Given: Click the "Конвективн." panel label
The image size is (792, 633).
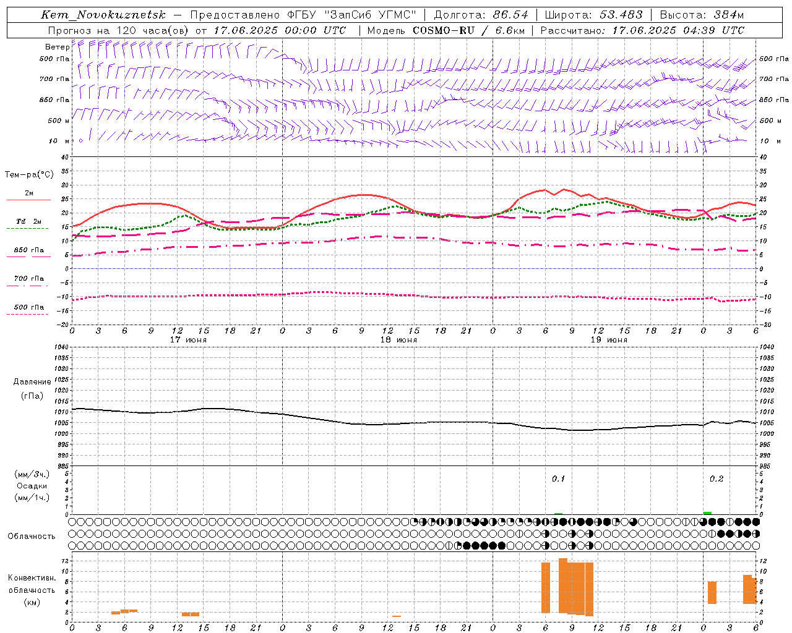Looking at the screenshot, I should (32, 578).
